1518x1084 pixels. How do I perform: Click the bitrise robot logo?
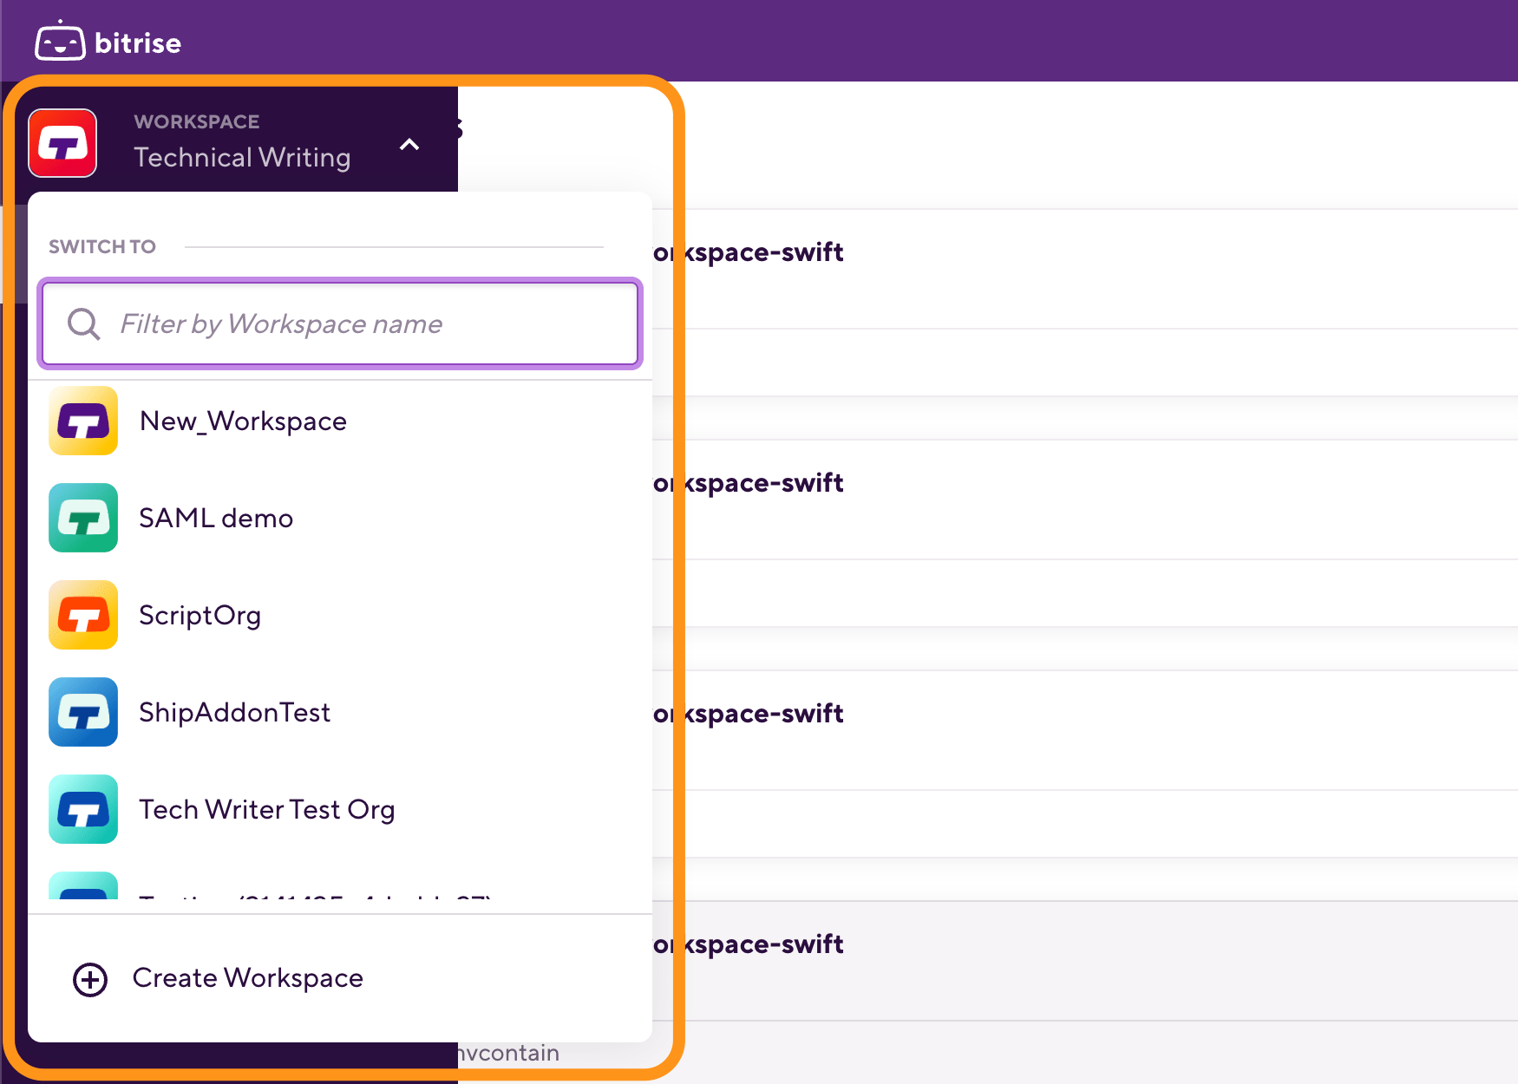click(x=57, y=41)
